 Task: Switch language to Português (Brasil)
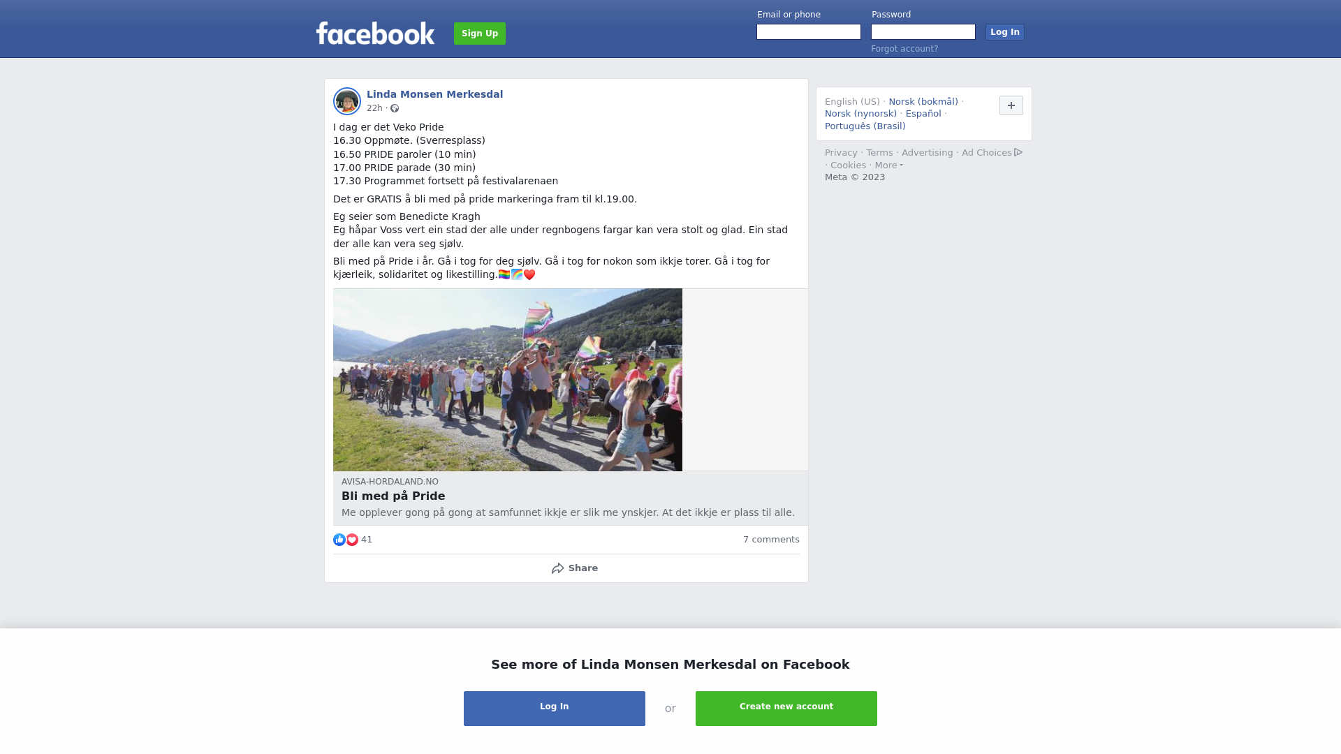pyautogui.click(x=865, y=126)
